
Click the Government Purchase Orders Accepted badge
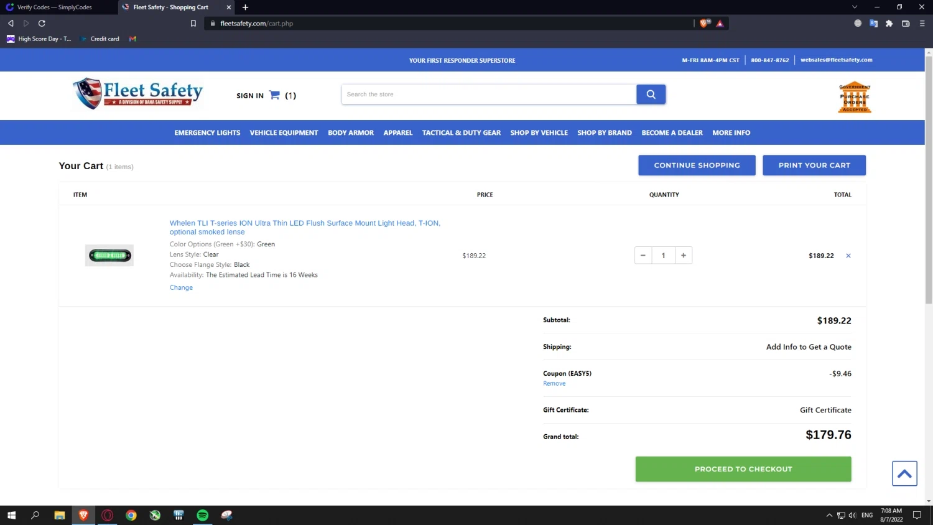[855, 98]
